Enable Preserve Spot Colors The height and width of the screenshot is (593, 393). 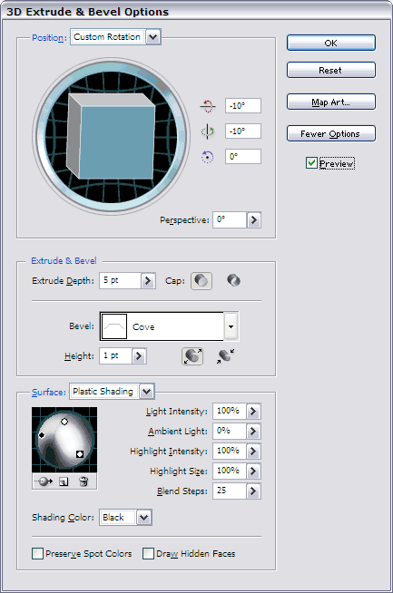[37, 554]
